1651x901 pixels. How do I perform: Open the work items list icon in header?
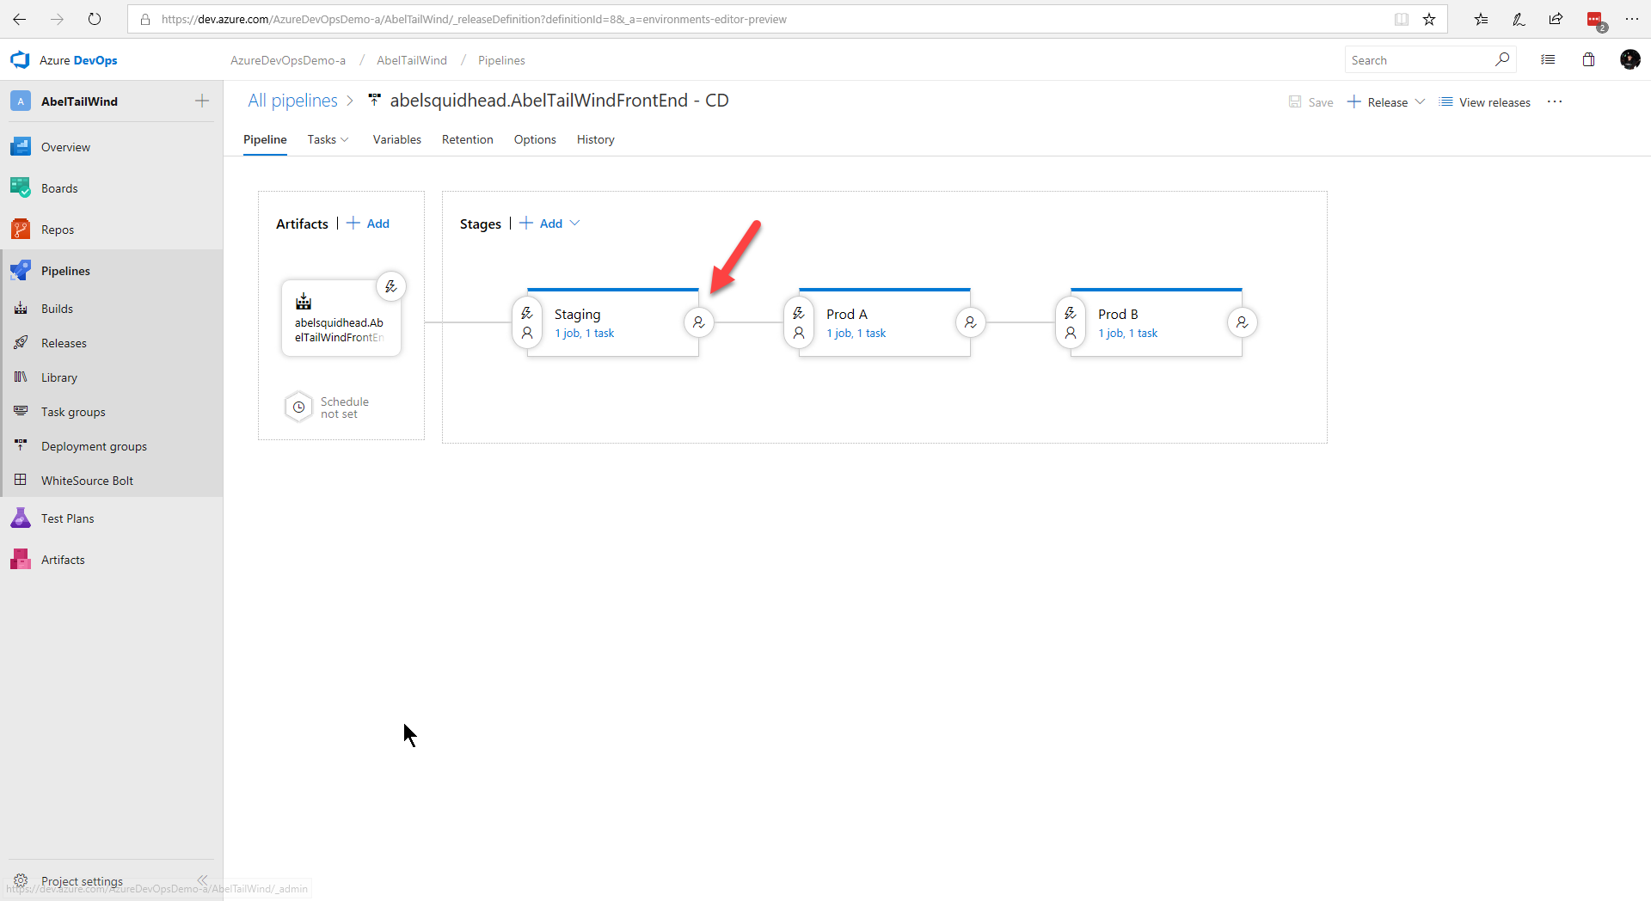[1548, 59]
